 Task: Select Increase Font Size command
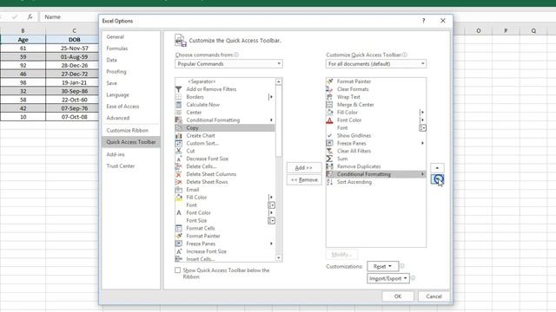click(225, 251)
